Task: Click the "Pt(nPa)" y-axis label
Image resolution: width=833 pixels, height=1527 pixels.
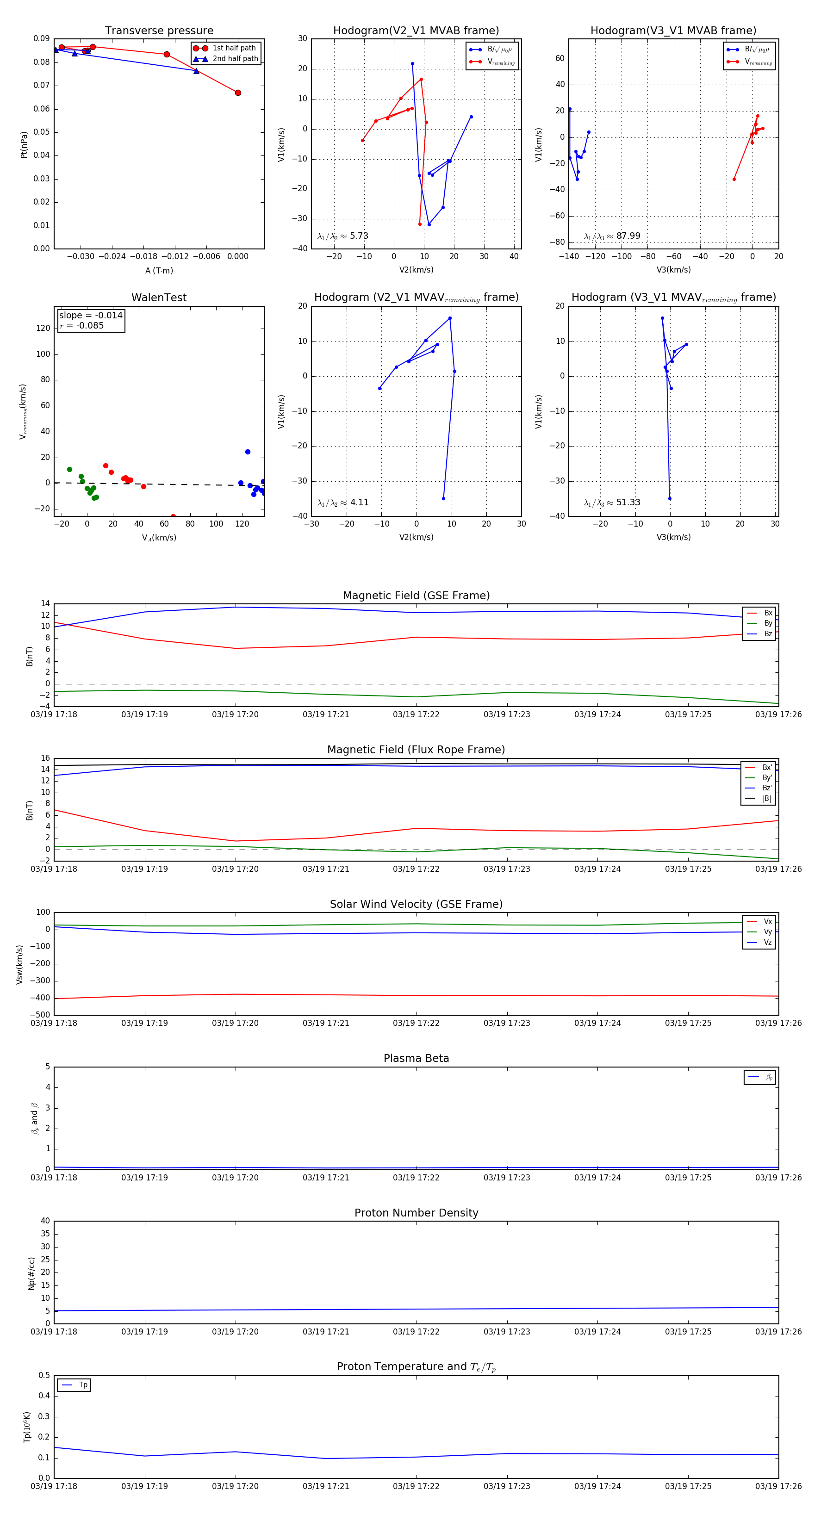Action: click(x=24, y=145)
